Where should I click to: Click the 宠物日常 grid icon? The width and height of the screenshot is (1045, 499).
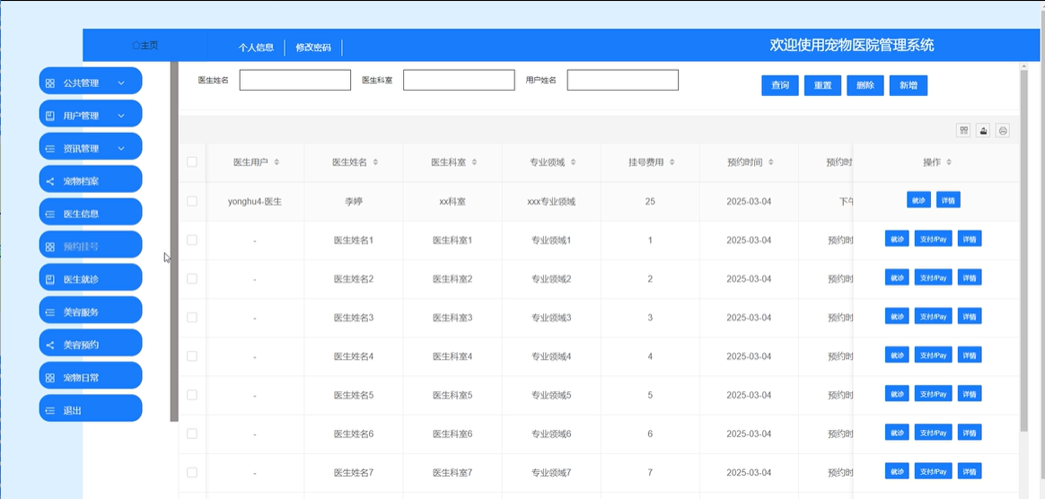(50, 378)
